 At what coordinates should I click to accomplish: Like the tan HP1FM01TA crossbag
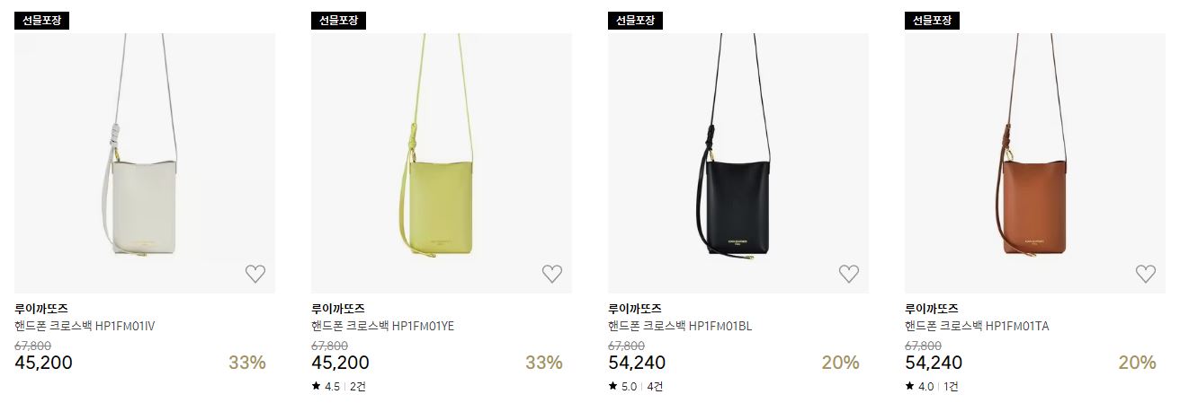pyautogui.click(x=1146, y=274)
